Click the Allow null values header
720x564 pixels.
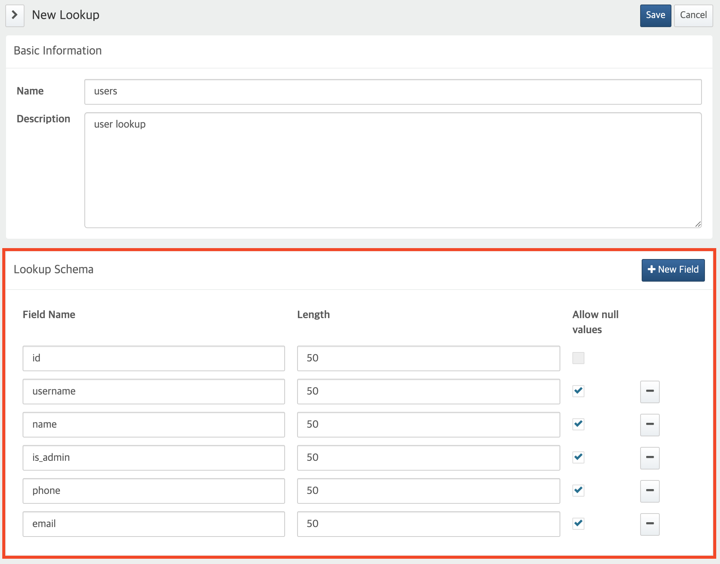click(595, 322)
